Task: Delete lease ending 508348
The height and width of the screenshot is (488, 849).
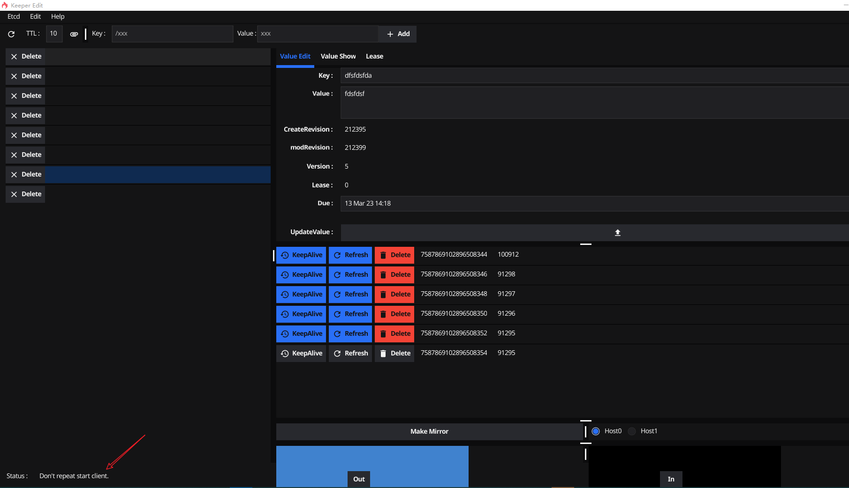Action: (x=394, y=295)
